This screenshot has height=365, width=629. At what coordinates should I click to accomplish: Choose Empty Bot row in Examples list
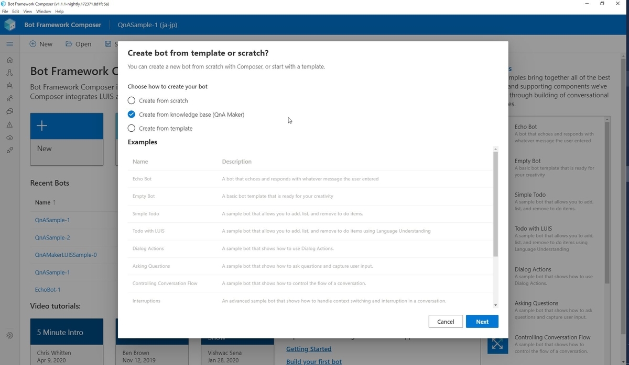click(310, 196)
